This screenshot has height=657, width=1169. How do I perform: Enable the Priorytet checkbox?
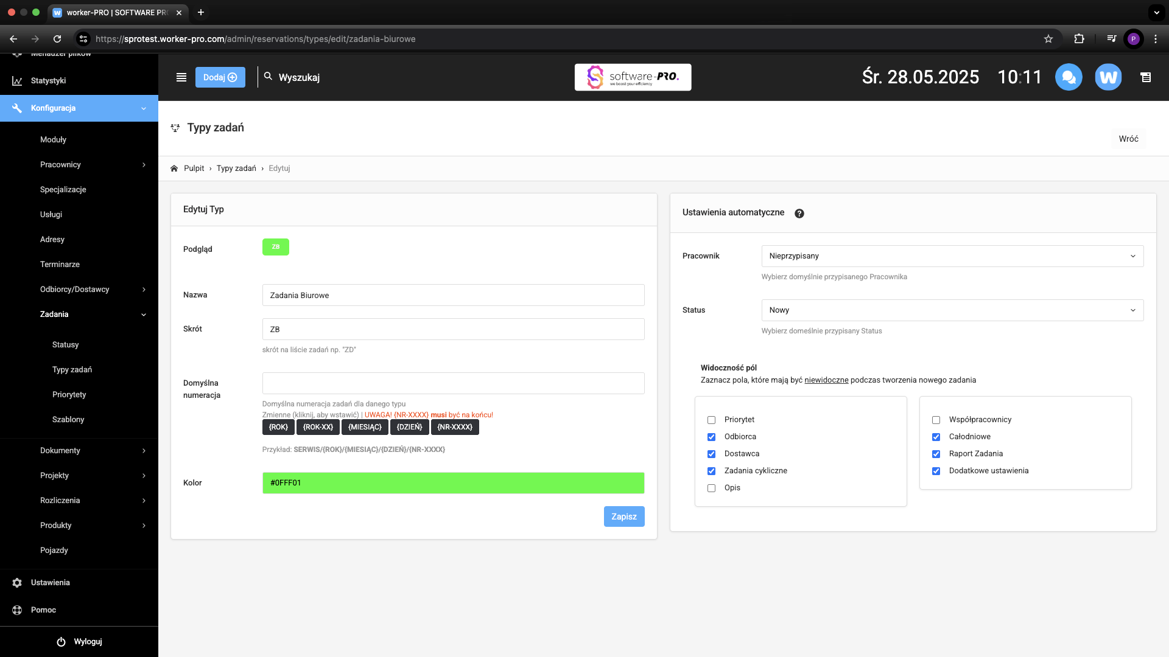[x=711, y=420]
